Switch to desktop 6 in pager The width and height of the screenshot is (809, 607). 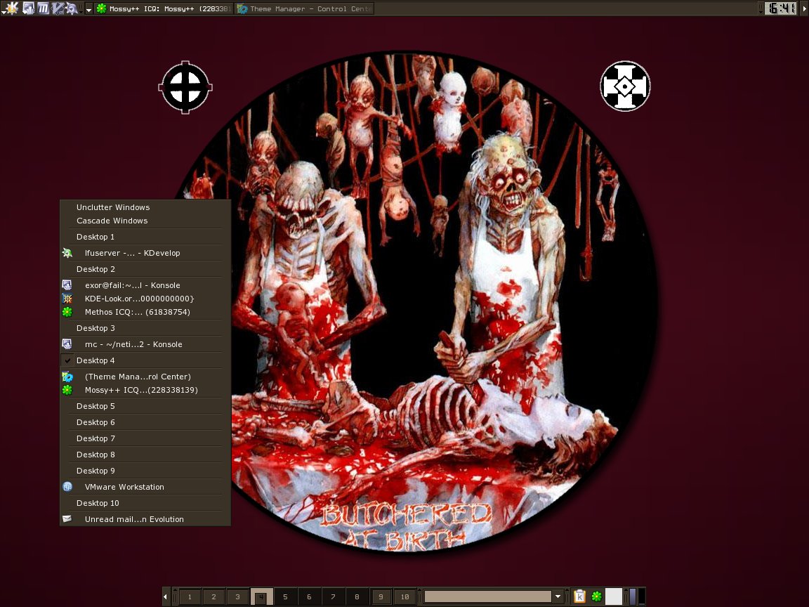point(309,596)
